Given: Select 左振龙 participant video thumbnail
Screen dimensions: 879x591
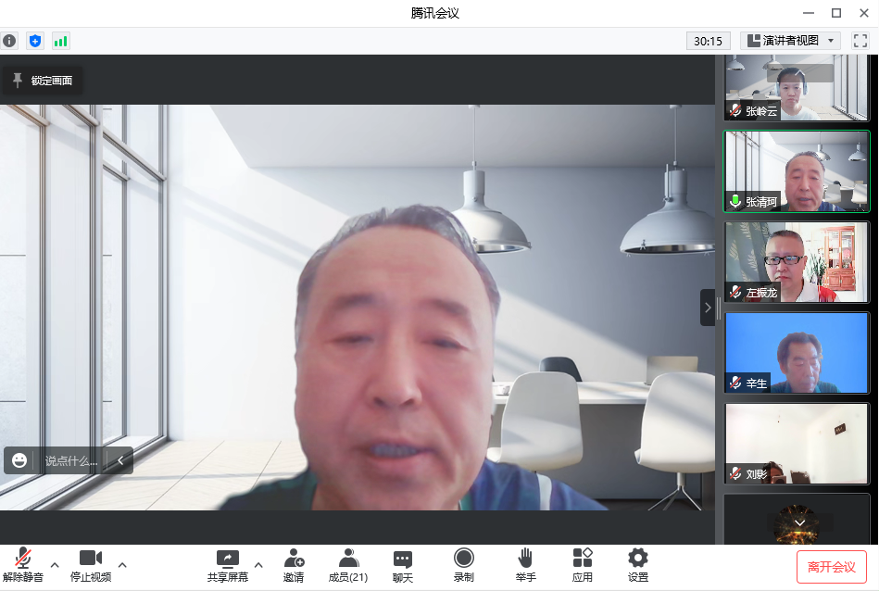Looking at the screenshot, I should pyautogui.click(x=797, y=262).
